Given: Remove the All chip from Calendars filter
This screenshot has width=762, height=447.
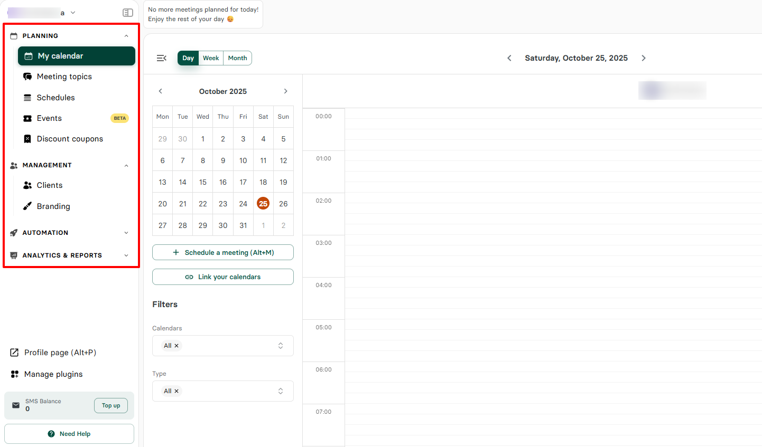Looking at the screenshot, I should click(x=176, y=345).
